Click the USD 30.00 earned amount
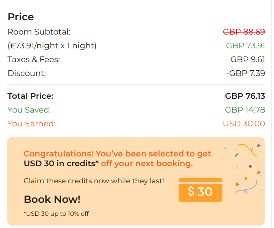This screenshot has width=274, height=228. (x=244, y=124)
